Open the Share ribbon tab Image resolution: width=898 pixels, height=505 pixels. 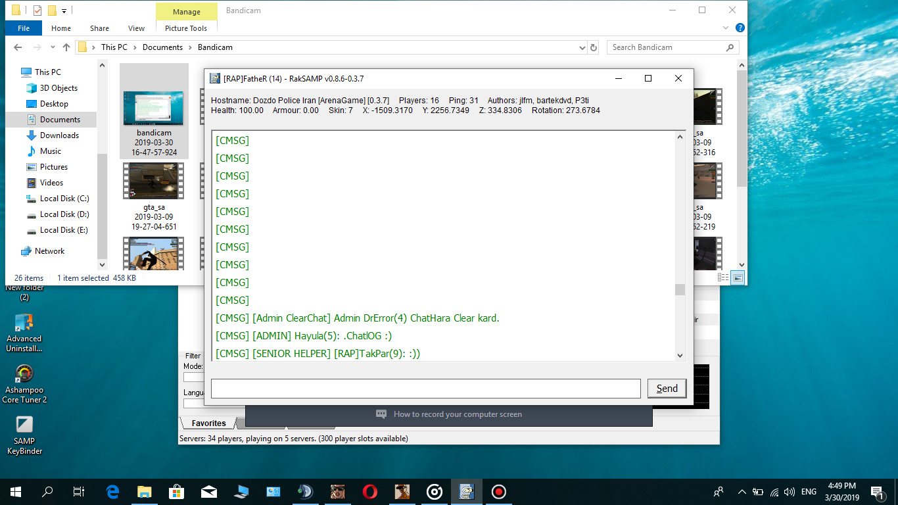[x=100, y=28]
